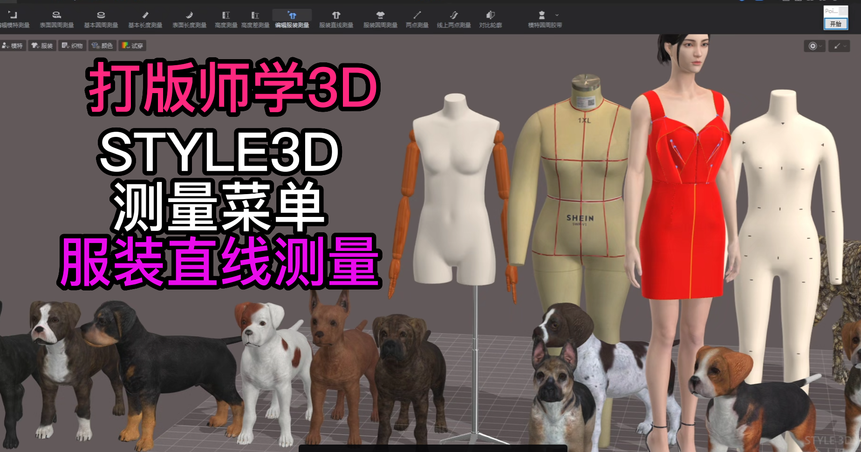Choose the 服装圆周测量 tool
The height and width of the screenshot is (452, 861).
coord(381,20)
